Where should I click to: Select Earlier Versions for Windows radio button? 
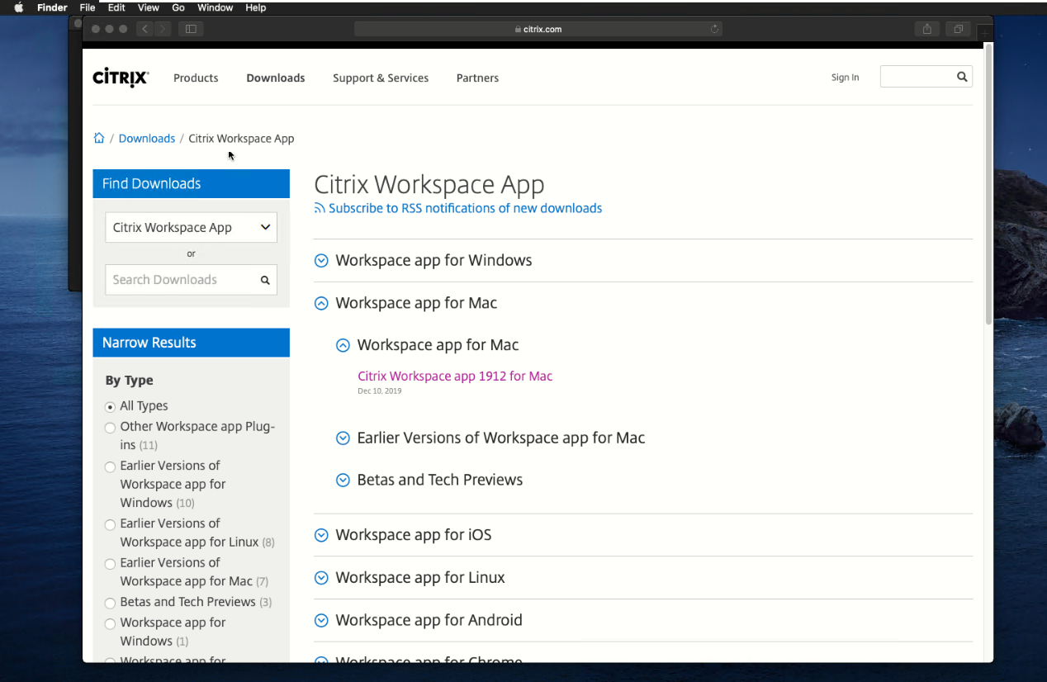(x=110, y=467)
